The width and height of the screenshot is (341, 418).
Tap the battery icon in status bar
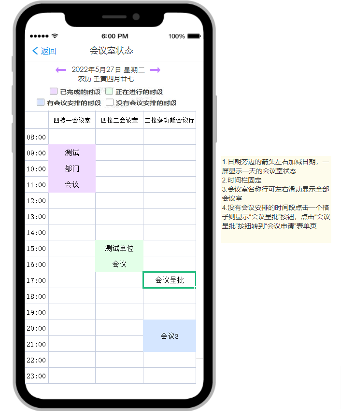(x=194, y=36)
